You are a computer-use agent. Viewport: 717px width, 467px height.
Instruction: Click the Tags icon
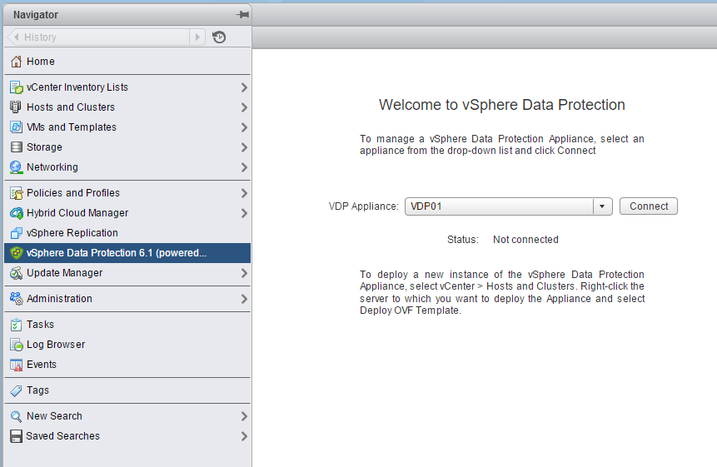point(16,390)
